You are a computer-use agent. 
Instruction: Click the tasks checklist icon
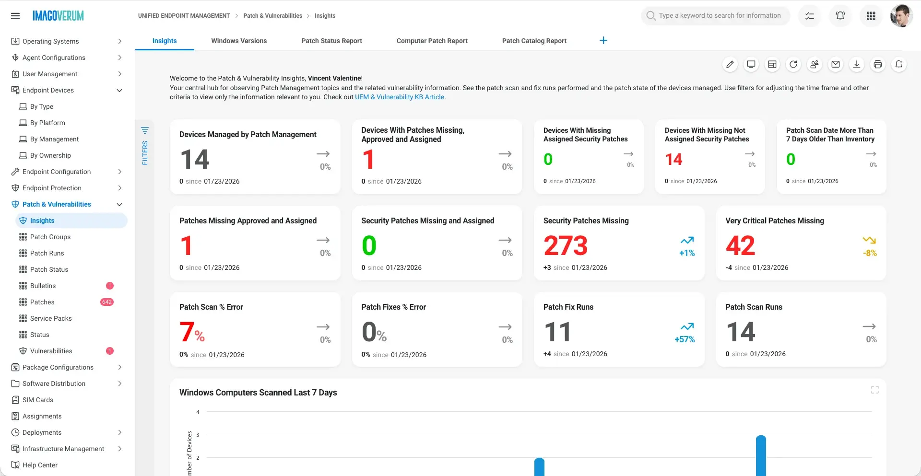pyautogui.click(x=809, y=15)
